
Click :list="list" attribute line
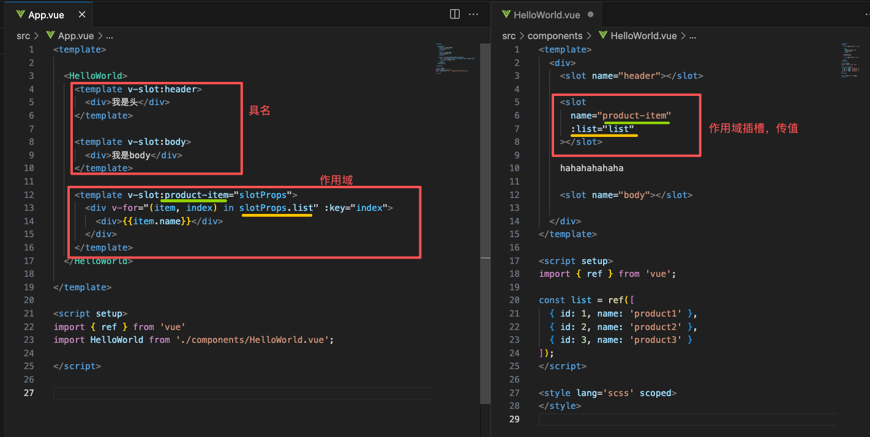pyautogui.click(x=602, y=129)
